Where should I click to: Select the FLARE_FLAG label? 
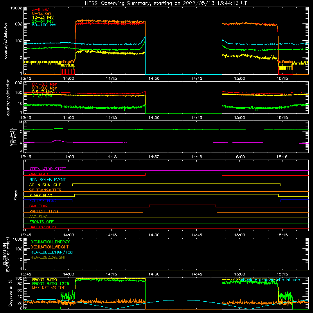(41, 195)
